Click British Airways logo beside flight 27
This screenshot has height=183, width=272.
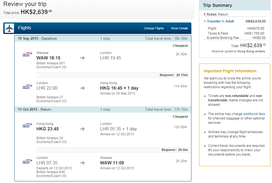coord(27,87)
